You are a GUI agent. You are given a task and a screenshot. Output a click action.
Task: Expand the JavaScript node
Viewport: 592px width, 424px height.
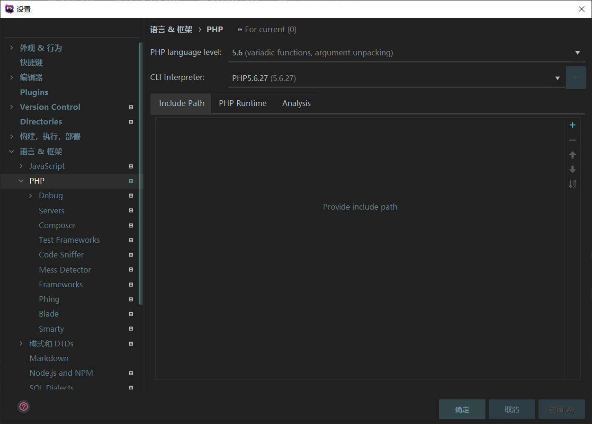pyautogui.click(x=21, y=166)
